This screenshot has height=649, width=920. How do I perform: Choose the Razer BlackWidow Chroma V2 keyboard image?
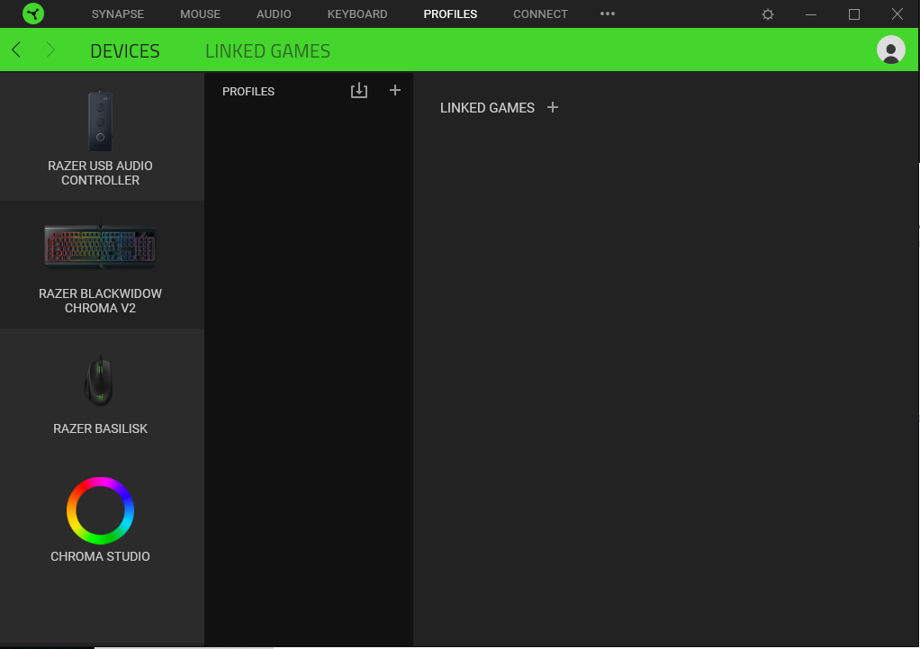point(100,245)
